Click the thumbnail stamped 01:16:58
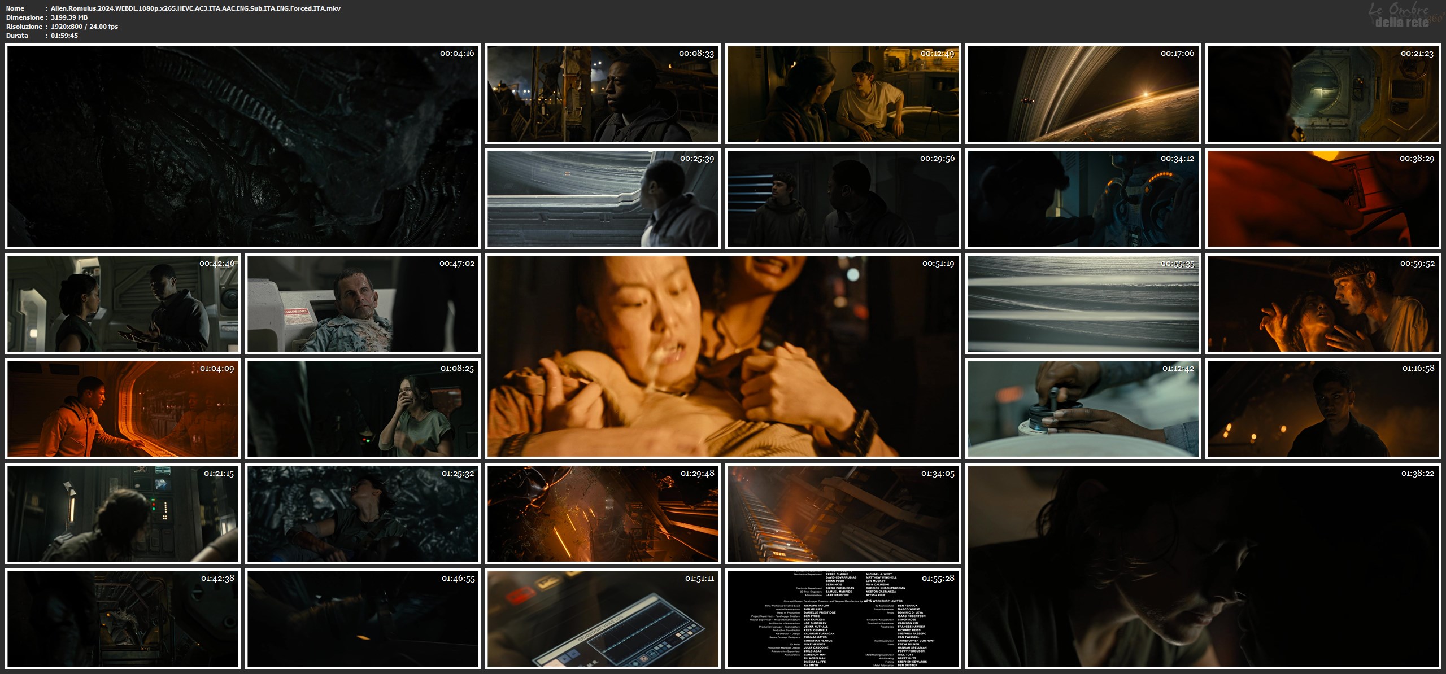 (1323, 409)
